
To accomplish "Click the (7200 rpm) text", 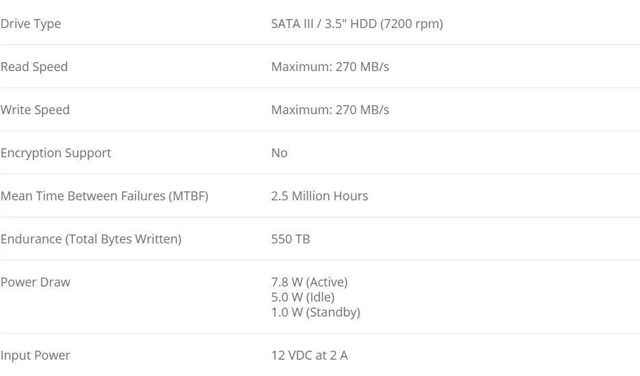I will (x=412, y=24).
